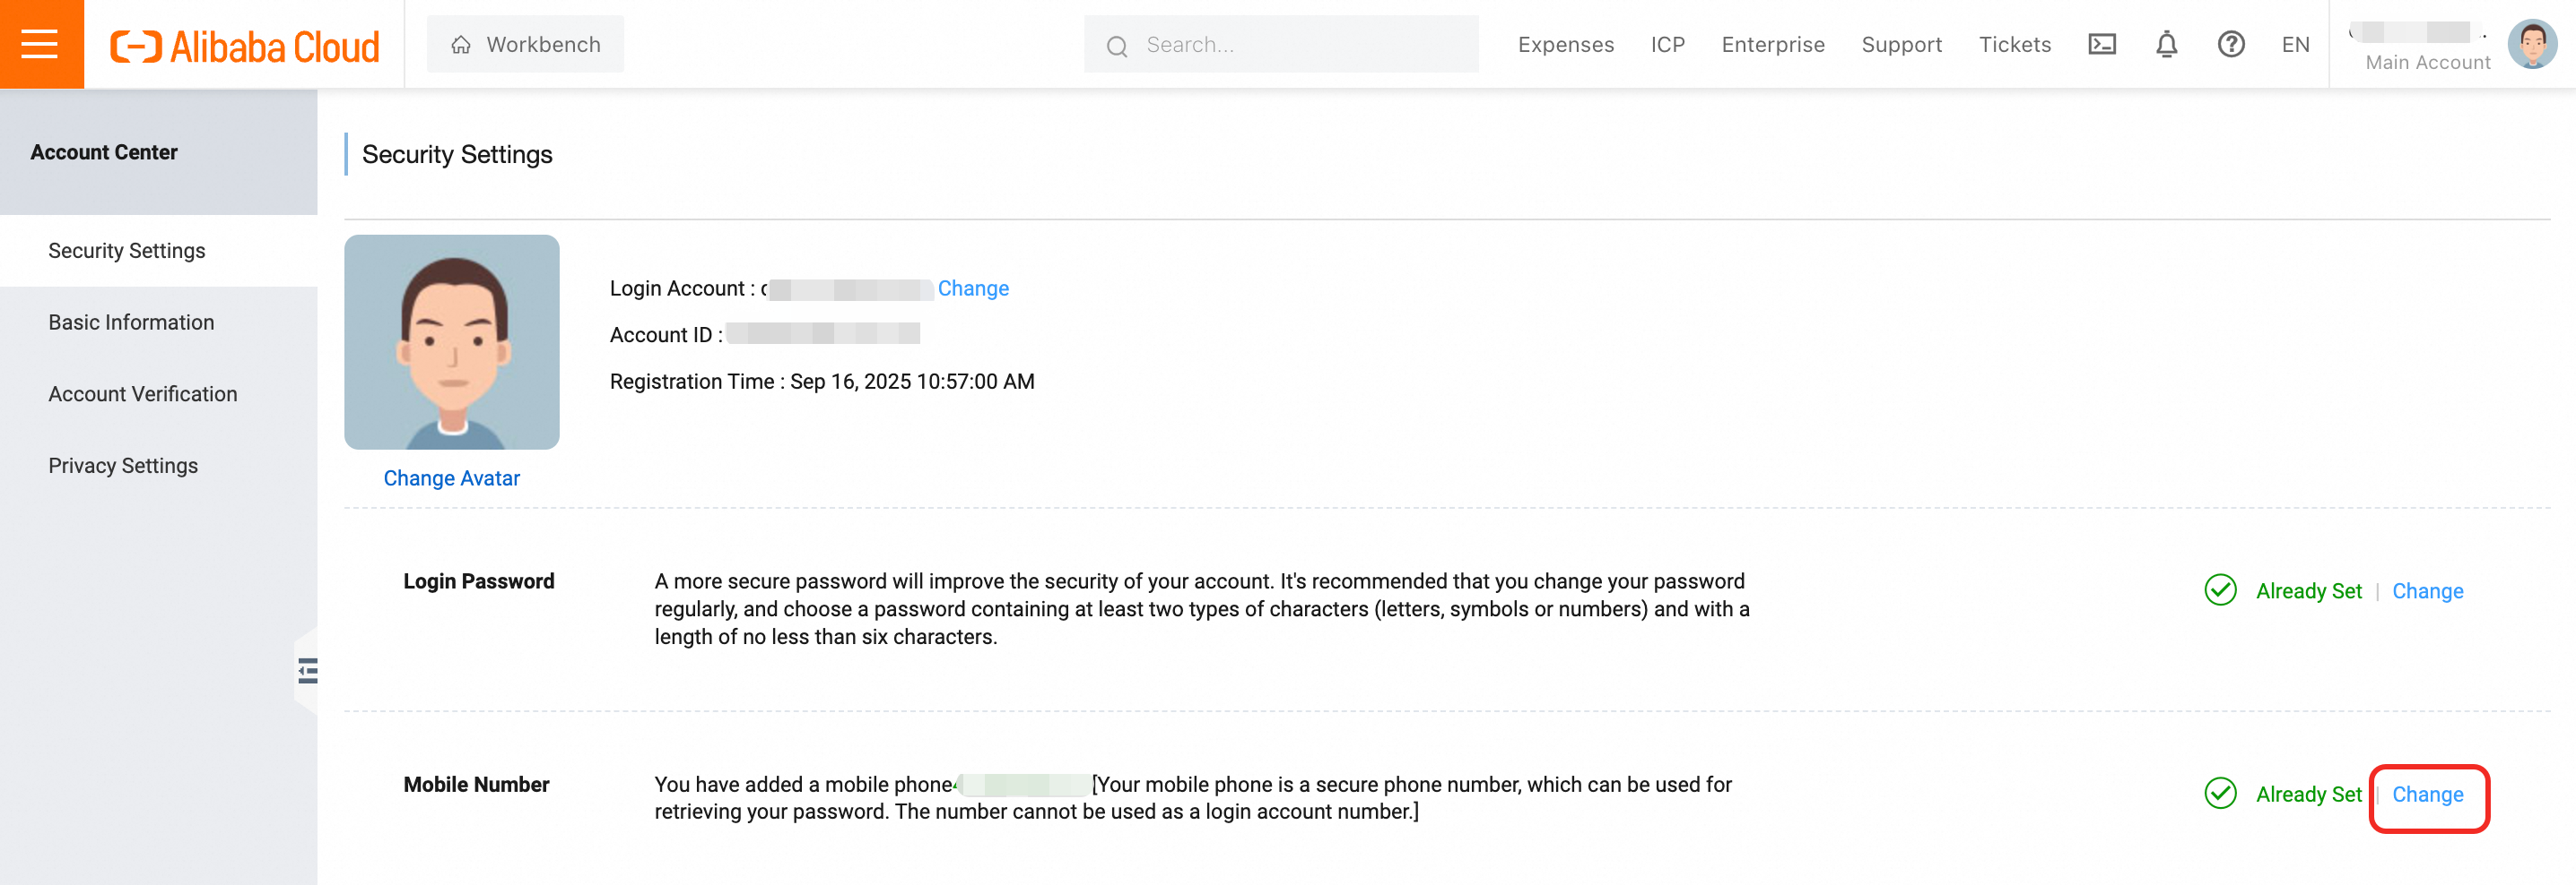2576x885 pixels.
Task: Click the help question mark icon
Action: click(x=2230, y=44)
